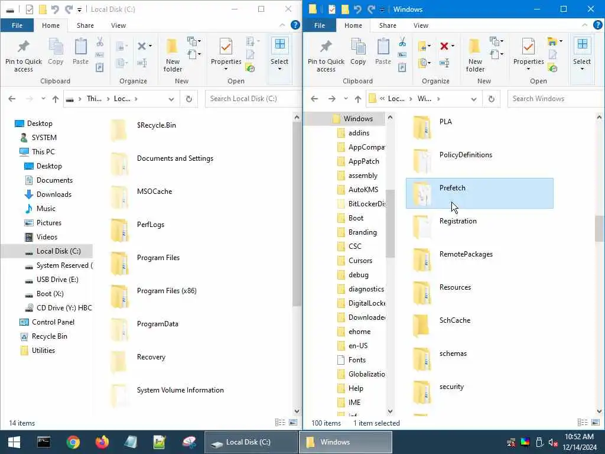
Task: Expand Select dropdown arrow in Windows window
Action: [x=582, y=69]
